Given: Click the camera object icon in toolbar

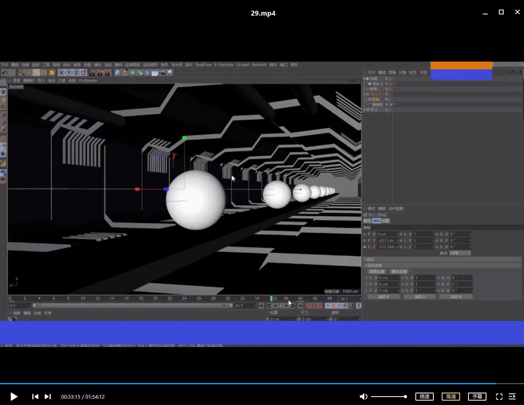Looking at the screenshot, I should (162, 73).
